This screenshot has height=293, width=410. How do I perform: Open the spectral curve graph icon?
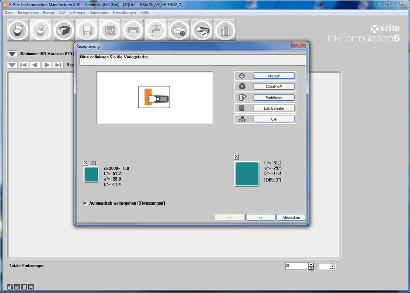pos(110,31)
